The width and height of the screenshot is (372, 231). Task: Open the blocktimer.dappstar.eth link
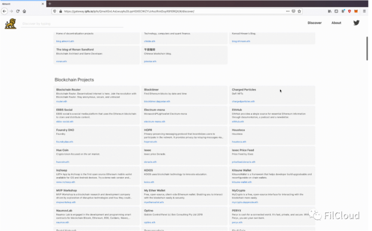point(157,101)
